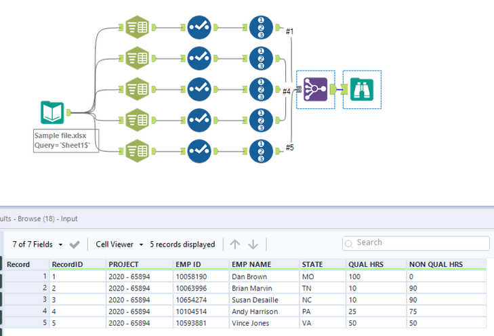Select the Record ID tool in second row

click(261, 58)
